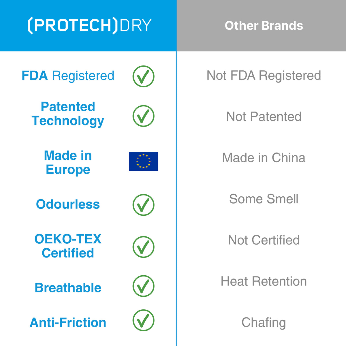Click the checkmark beside Breathable
The image size is (346, 346).
(143, 286)
